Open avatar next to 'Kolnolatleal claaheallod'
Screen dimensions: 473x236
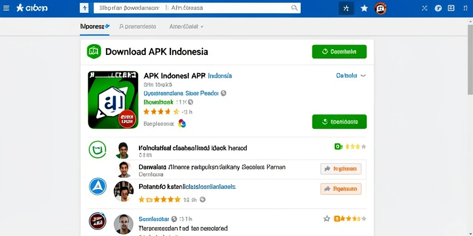(x=122, y=150)
